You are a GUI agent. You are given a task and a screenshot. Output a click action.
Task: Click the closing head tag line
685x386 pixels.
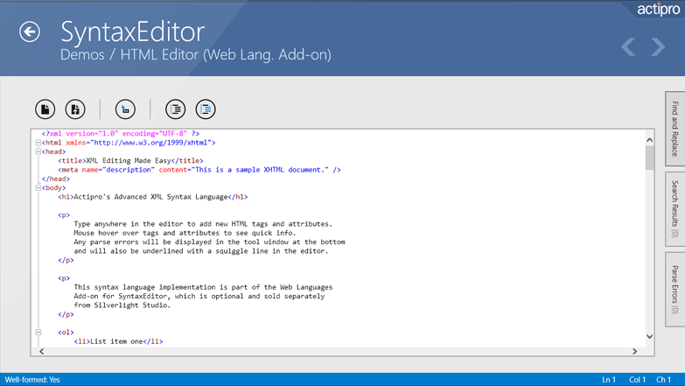coord(55,179)
